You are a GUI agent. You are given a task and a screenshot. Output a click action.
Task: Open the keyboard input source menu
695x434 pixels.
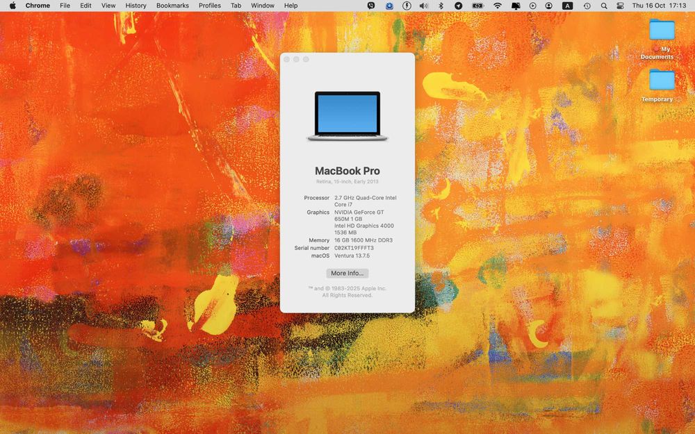(x=567, y=6)
